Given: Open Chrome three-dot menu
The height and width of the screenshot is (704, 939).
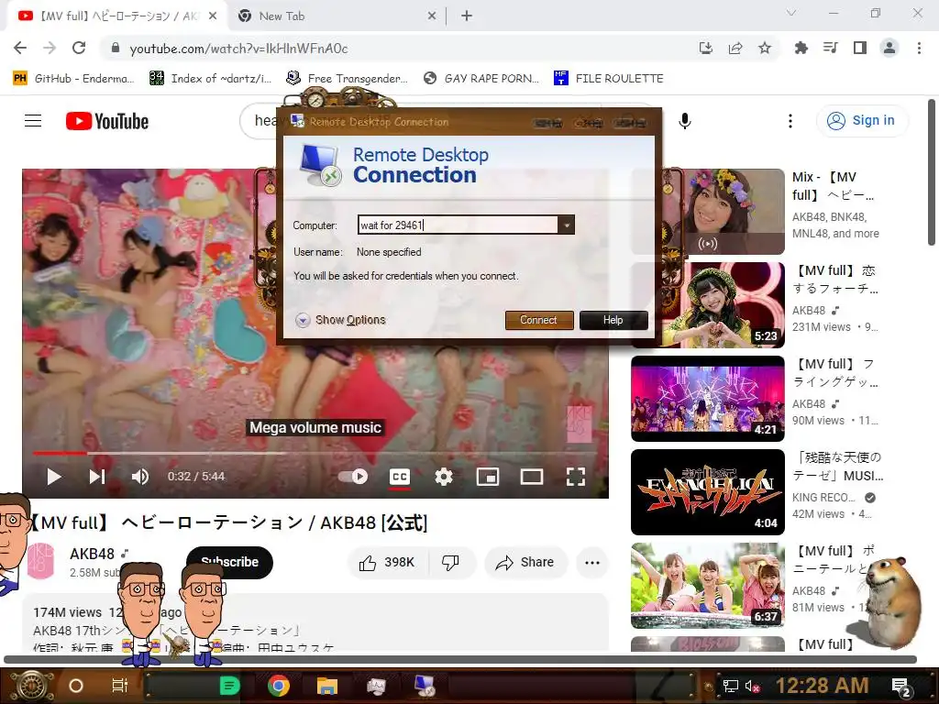Looking at the screenshot, I should [919, 48].
